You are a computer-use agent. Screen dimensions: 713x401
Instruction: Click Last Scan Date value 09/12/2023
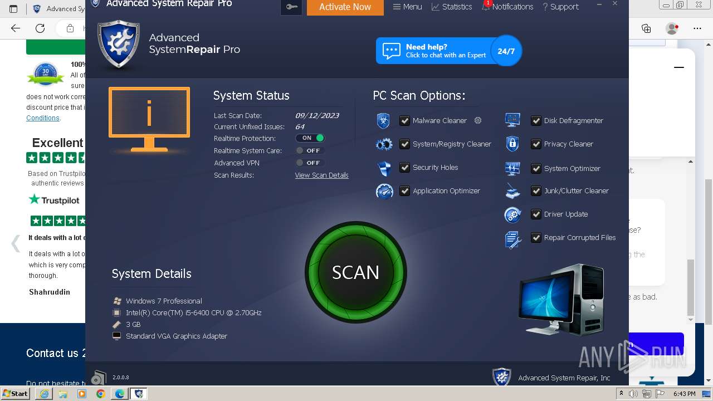(x=317, y=115)
